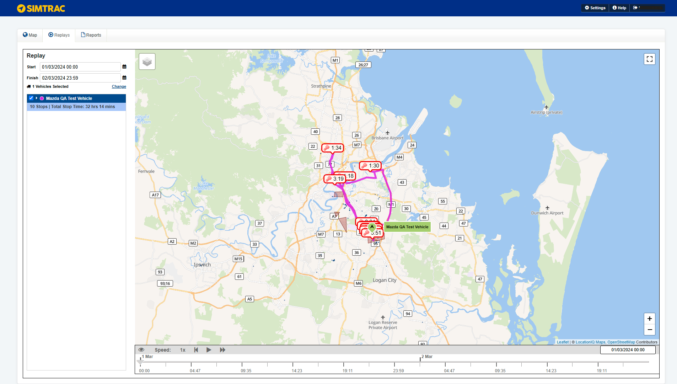The image size is (677, 384).
Task: Uncheck Mazda QA Test Vehicle checkbox
Action: click(x=31, y=98)
